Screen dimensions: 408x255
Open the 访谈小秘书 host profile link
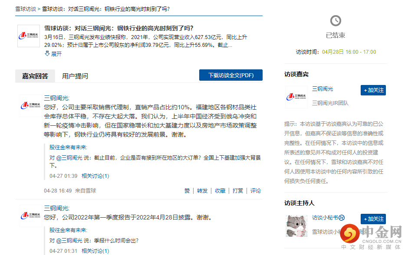[x=325, y=218]
